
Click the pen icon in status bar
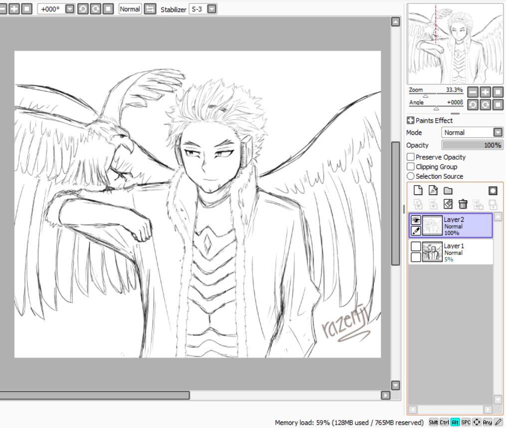pyautogui.click(x=498, y=422)
